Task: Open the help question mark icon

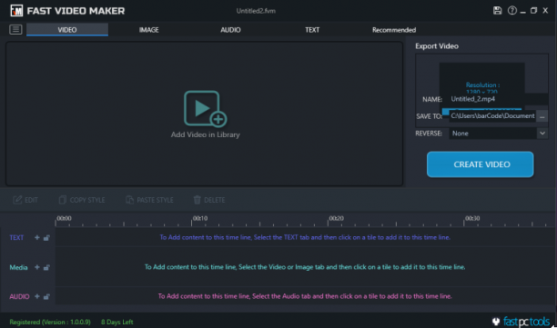Action: [511, 10]
